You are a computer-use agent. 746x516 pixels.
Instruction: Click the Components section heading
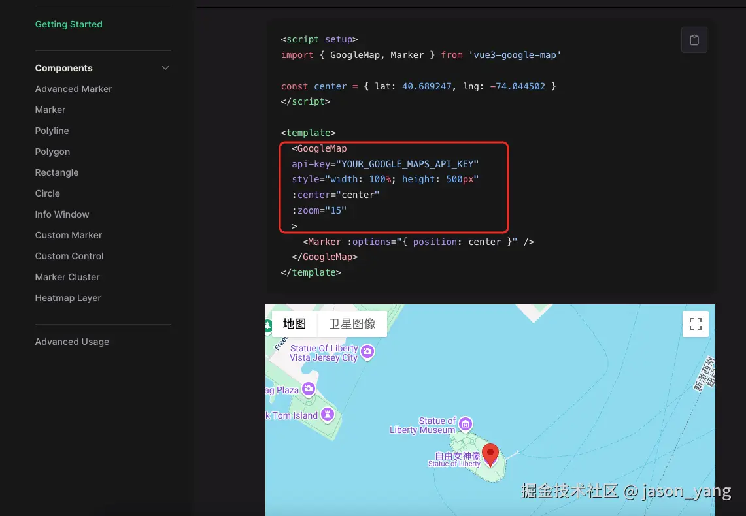click(64, 68)
